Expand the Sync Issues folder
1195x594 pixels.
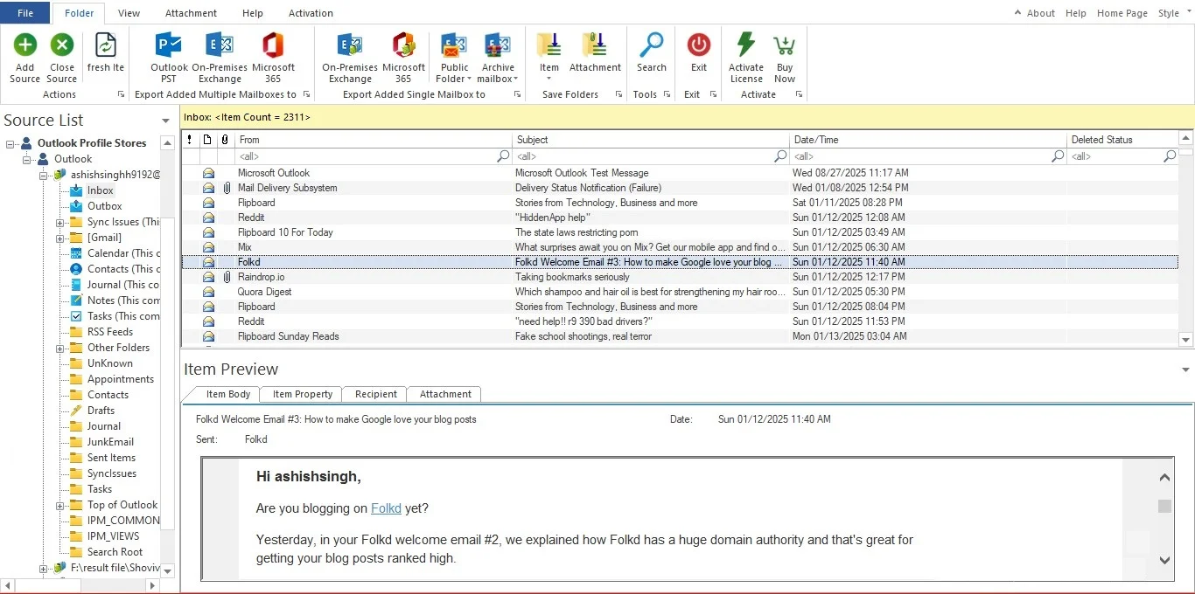(x=59, y=222)
